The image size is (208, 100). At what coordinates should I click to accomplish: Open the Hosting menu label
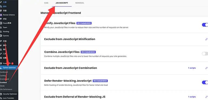click(6, 31)
